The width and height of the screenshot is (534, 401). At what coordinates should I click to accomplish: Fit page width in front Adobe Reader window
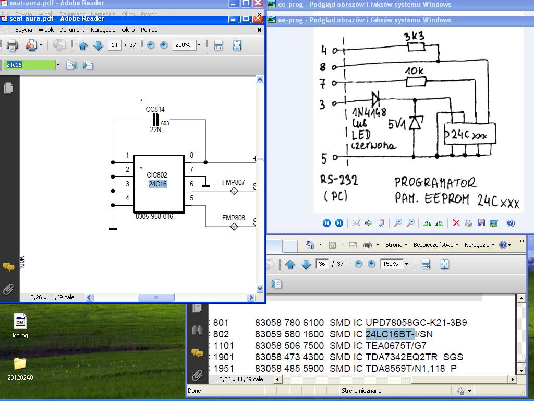(x=219, y=45)
